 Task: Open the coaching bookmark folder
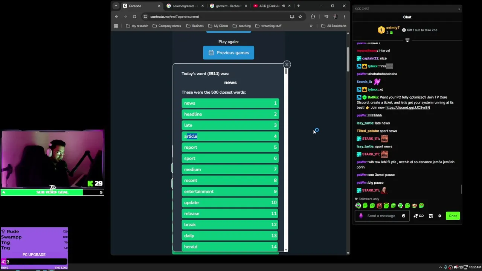pos(241,26)
